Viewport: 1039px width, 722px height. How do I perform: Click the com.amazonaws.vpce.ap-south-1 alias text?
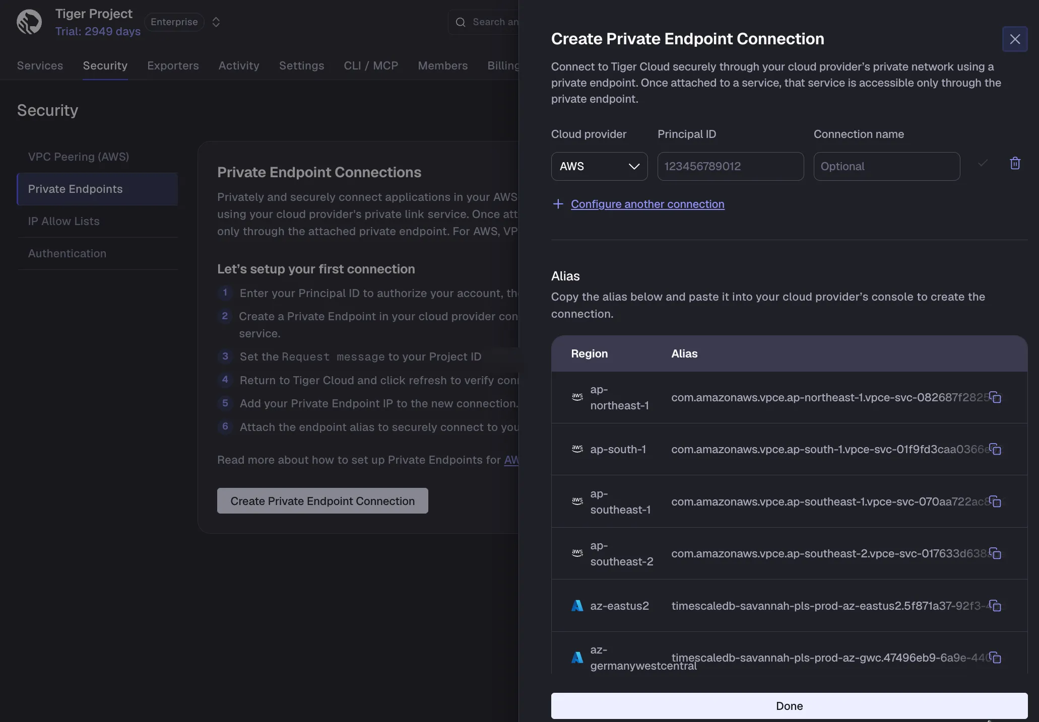coord(830,449)
